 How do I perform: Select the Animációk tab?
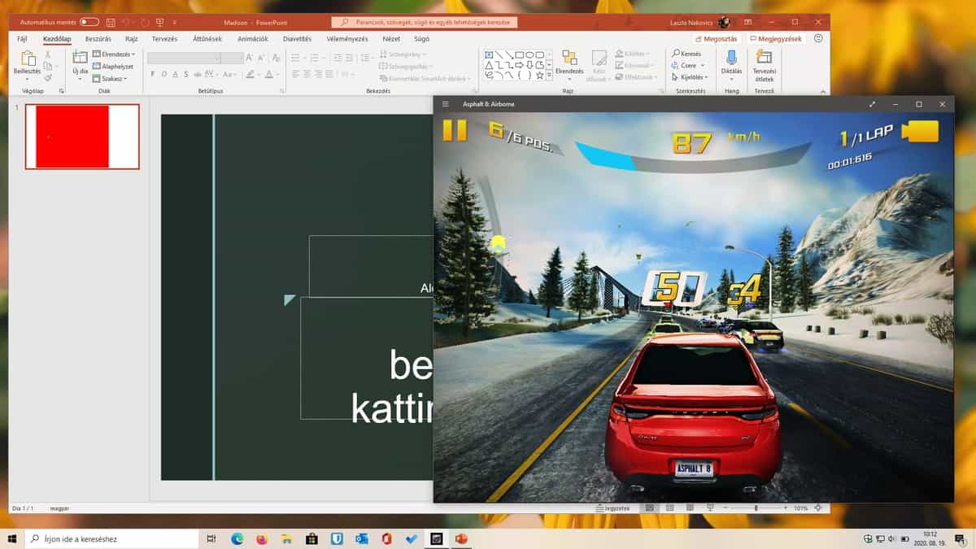252,38
